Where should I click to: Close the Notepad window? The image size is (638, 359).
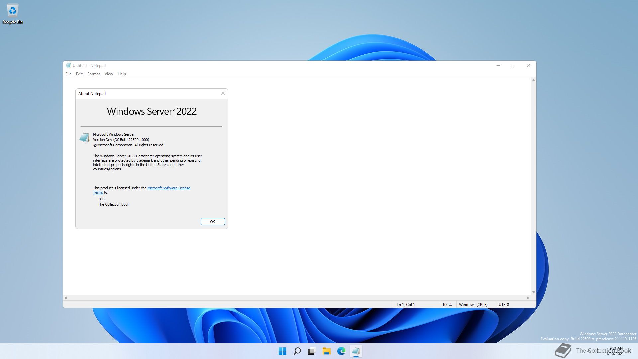528,65
